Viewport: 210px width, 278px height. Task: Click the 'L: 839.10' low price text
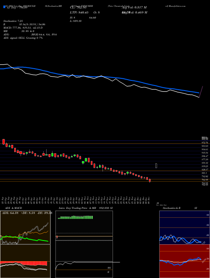point(76,21)
